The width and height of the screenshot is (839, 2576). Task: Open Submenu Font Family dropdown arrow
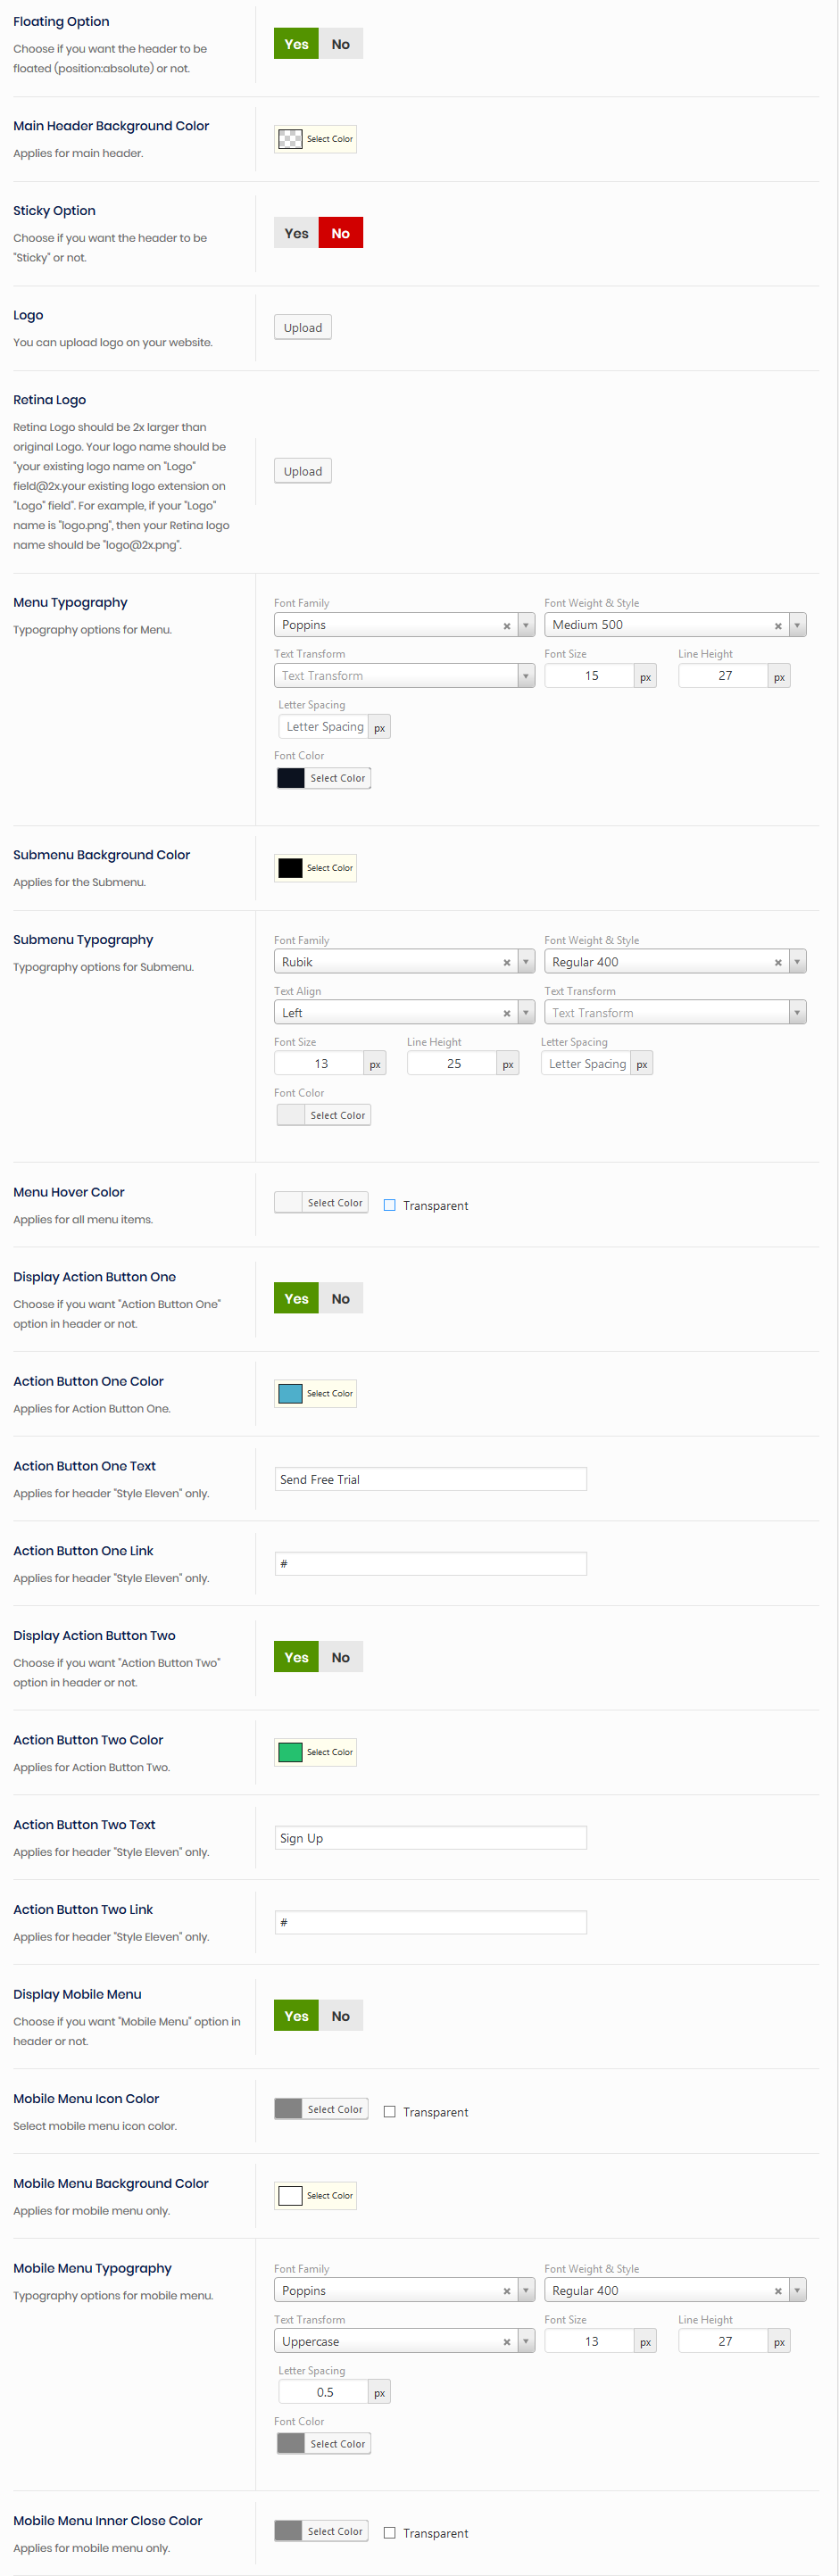(x=526, y=962)
